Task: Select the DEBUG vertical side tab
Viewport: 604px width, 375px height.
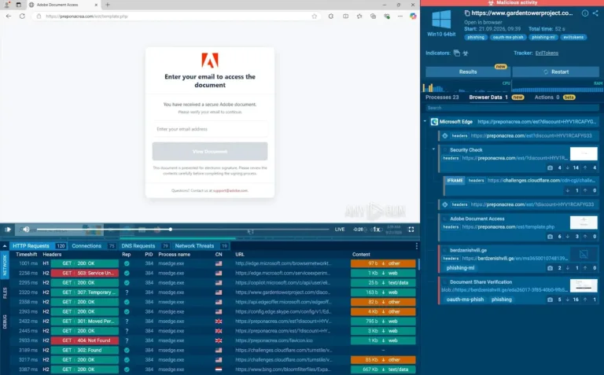Action: point(5,322)
